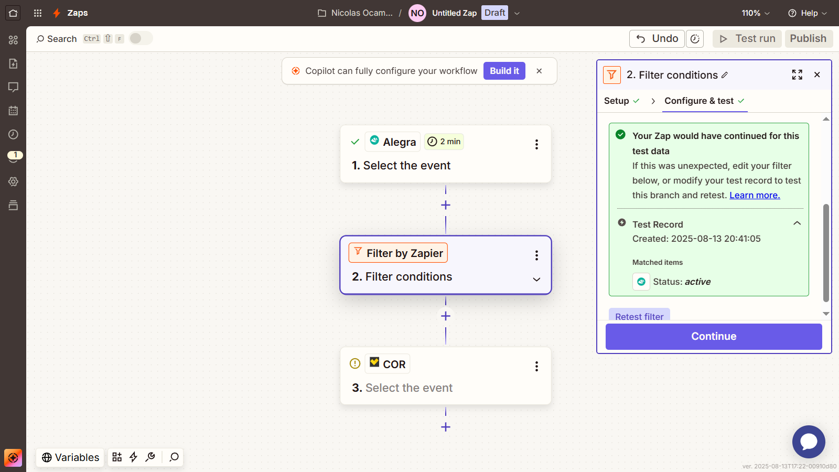Add step after COR step
Viewport: 839px width, 472px height.
point(446,427)
